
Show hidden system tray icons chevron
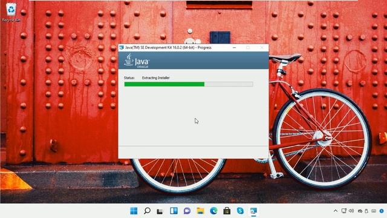pos(336,211)
